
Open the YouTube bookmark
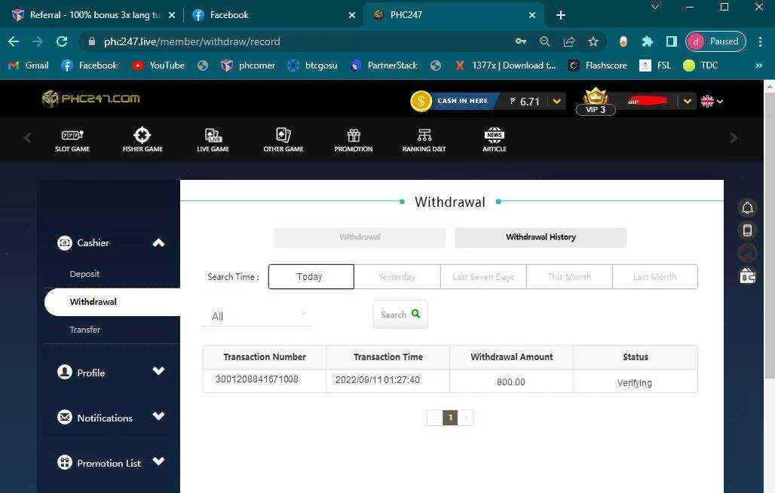158,65
